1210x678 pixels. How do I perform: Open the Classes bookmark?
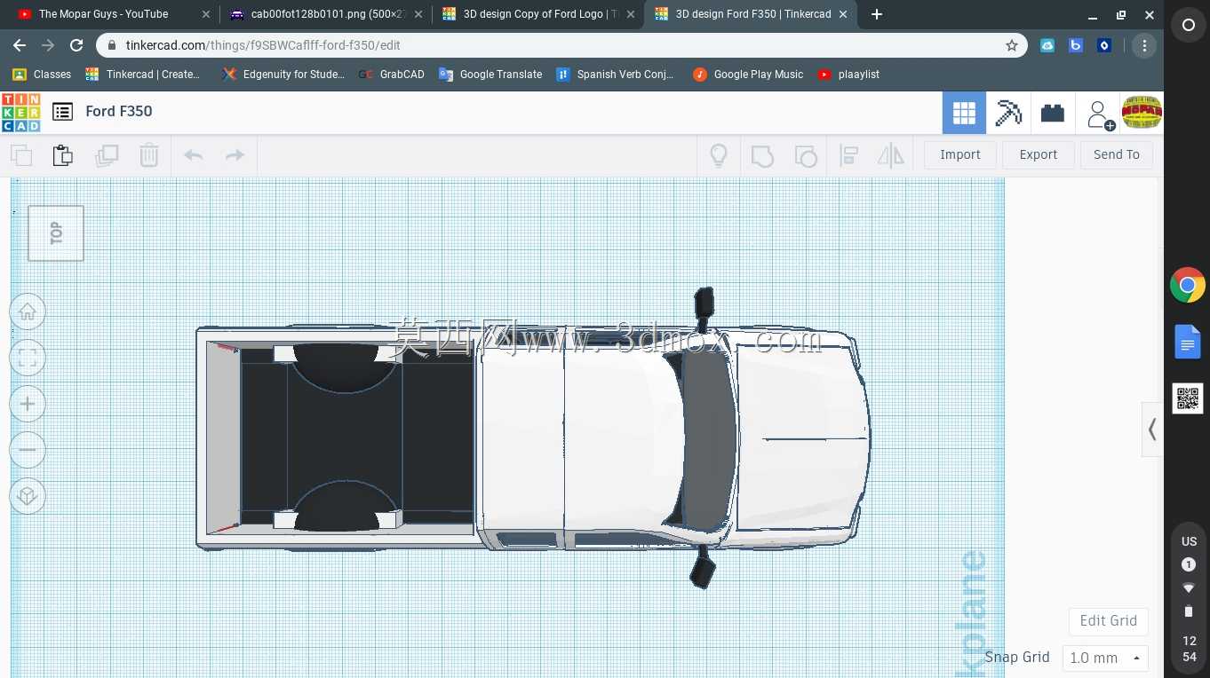(x=42, y=75)
